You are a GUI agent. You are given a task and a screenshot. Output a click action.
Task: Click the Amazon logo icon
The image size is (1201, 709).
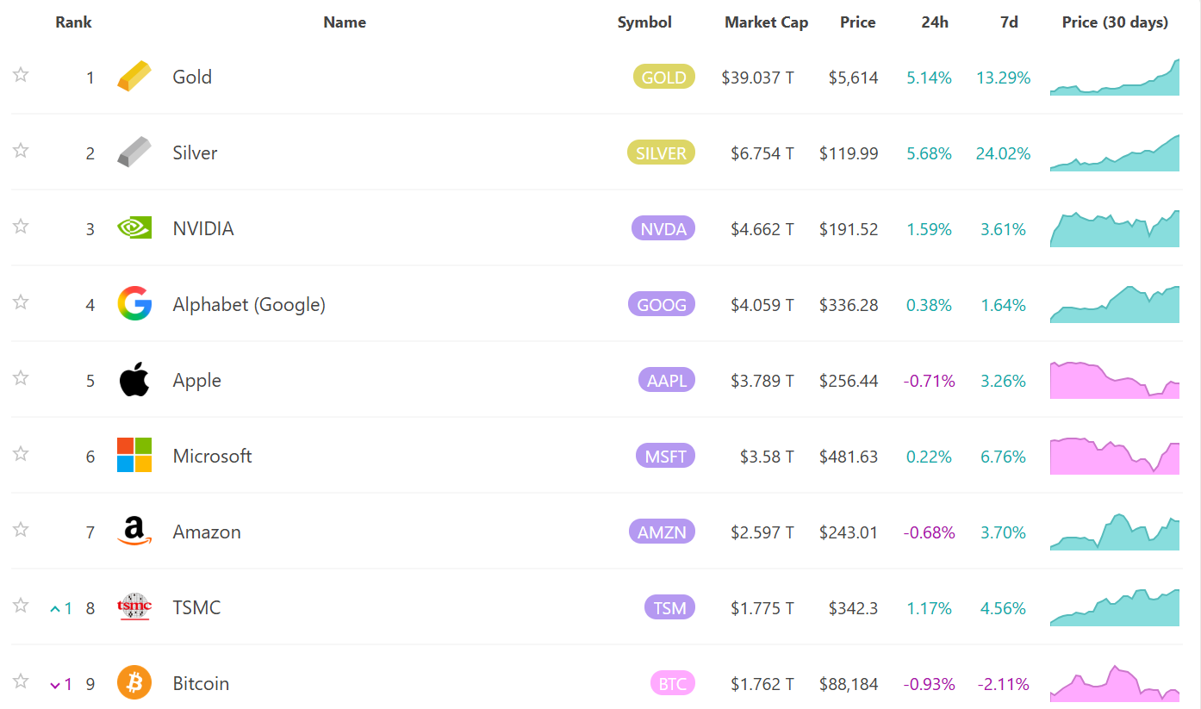pyautogui.click(x=134, y=532)
